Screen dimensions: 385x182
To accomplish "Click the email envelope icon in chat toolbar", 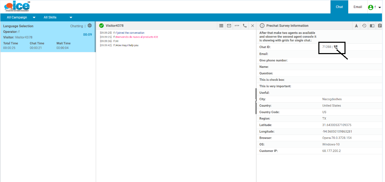I will (229, 26).
